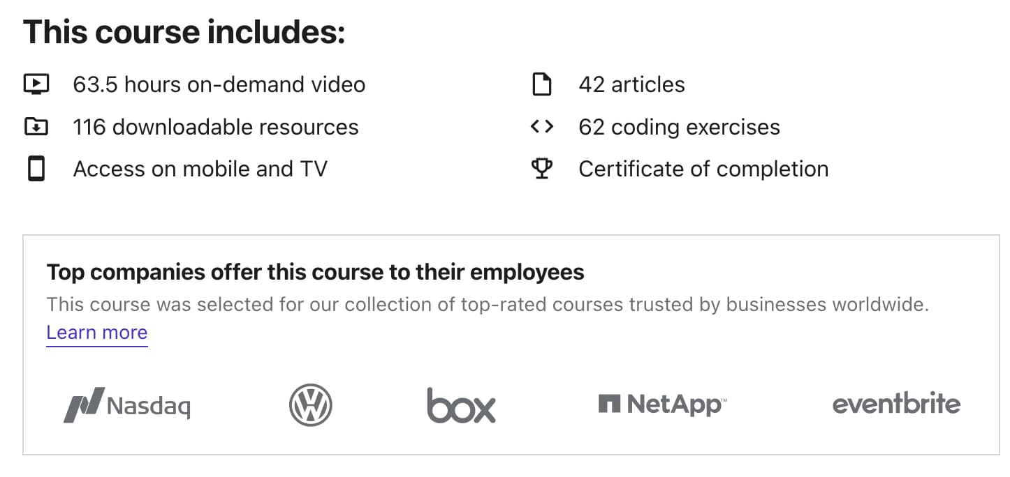Select the Volkswagen circular logo

310,405
